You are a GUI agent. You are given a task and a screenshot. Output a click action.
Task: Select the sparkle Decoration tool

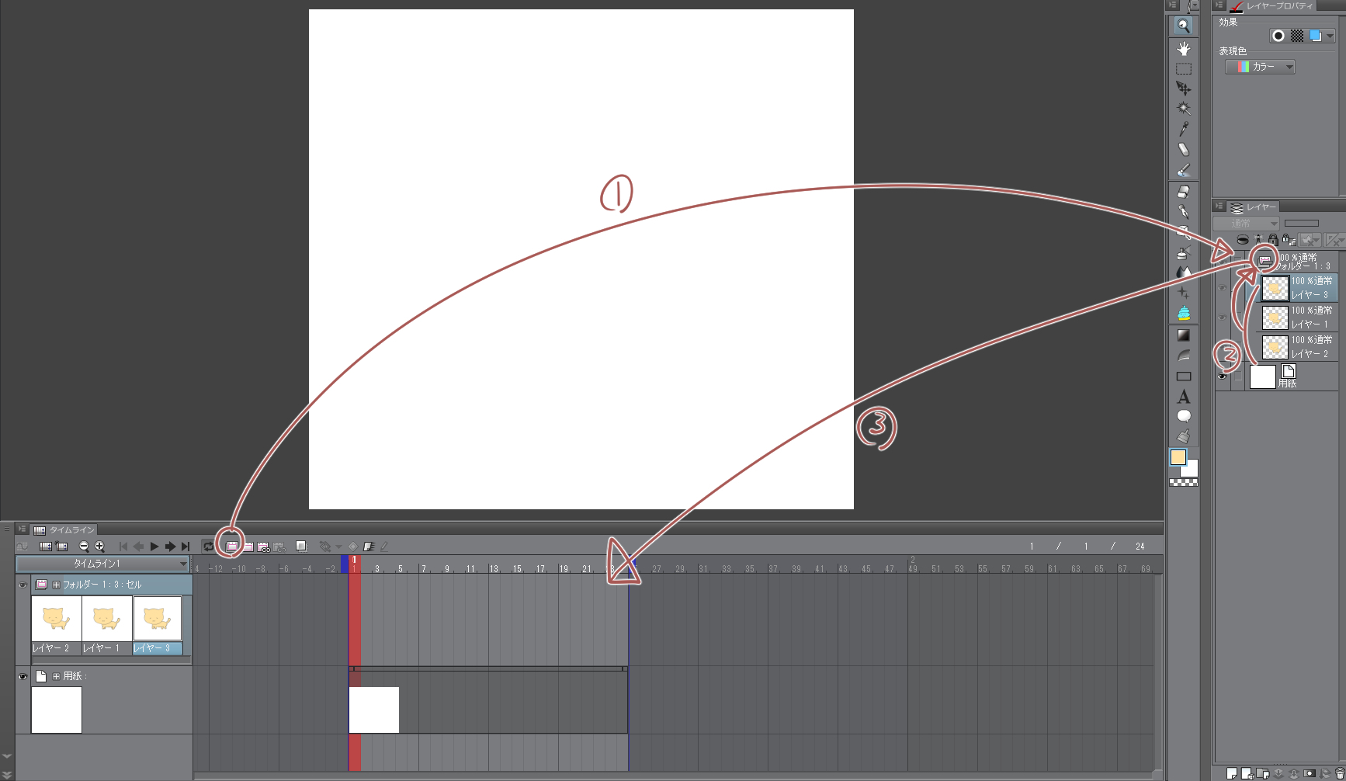[x=1183, y=293]
